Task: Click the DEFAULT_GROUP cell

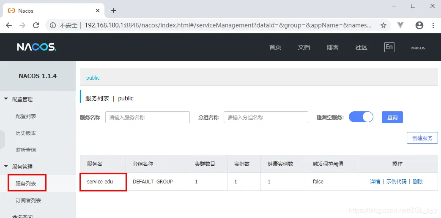Action: click(x=157, y=182)
